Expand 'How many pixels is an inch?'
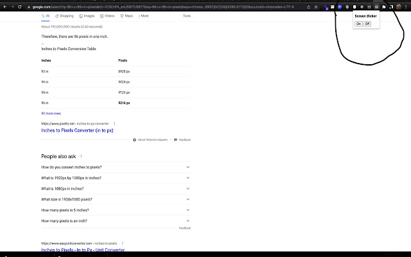Viewport: 411px width, 257px height. [116, 221]
